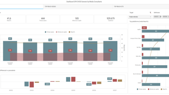Toggle Reach% series in platforms legend

tap(161, 89)
